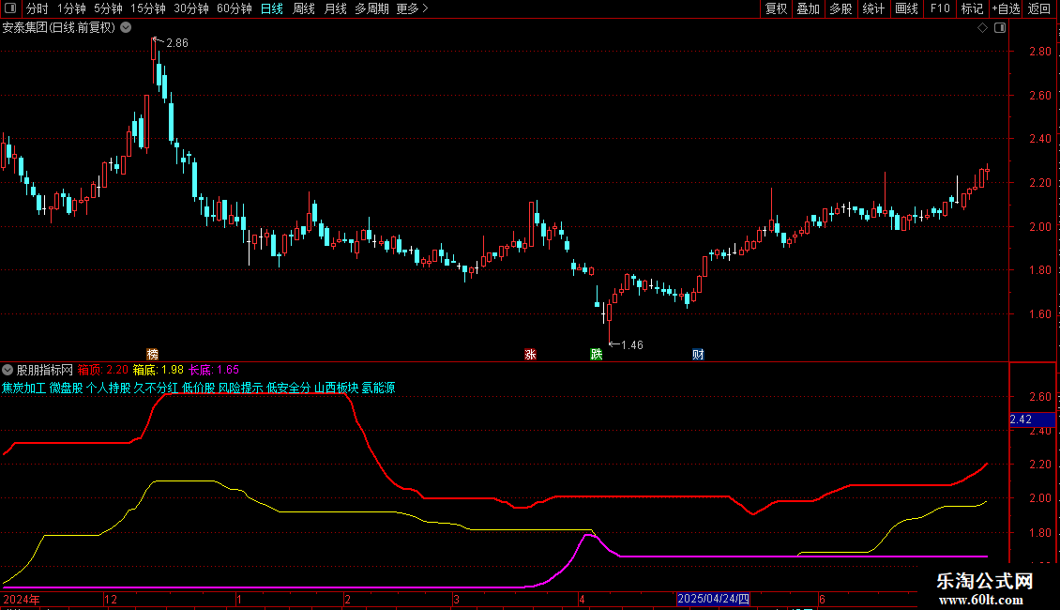Image resolution: width=1060 pixels, height=610 pixels.
Task: Click the 标记 mark button
Action: (972, 8)
